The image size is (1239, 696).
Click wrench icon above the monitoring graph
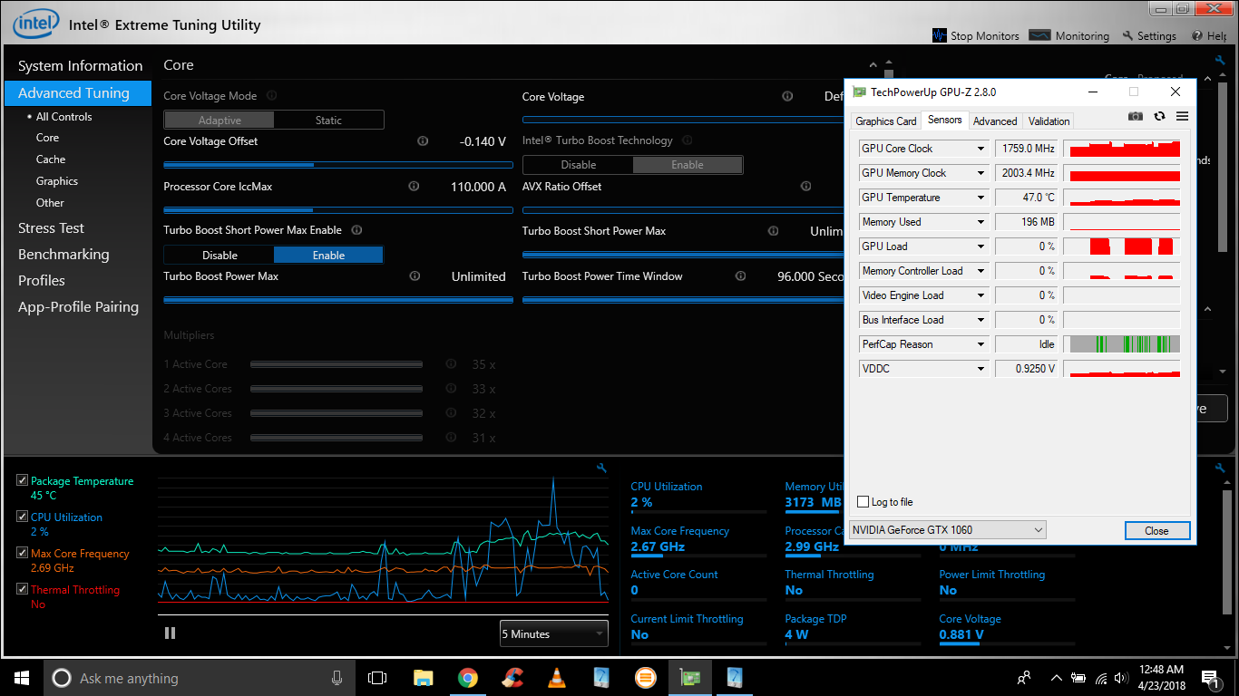pos(600,468)
